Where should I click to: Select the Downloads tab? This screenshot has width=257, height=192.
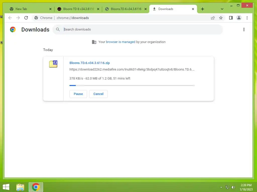click(x=173, y=9)
